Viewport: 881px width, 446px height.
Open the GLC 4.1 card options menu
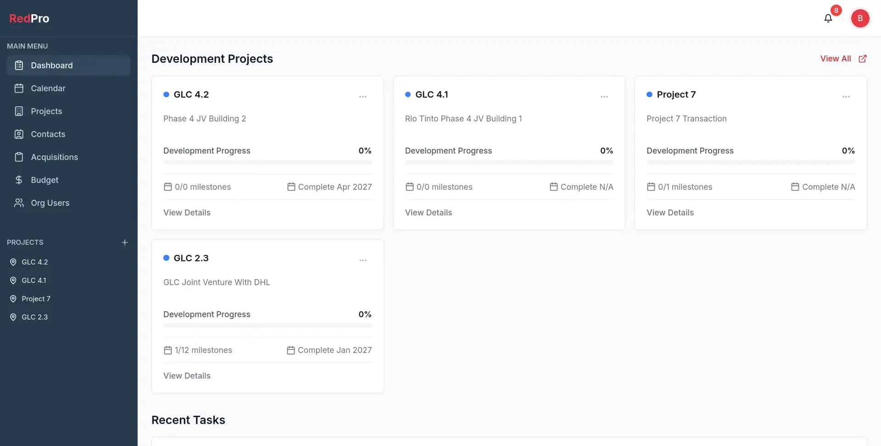(x=604, y=97)
